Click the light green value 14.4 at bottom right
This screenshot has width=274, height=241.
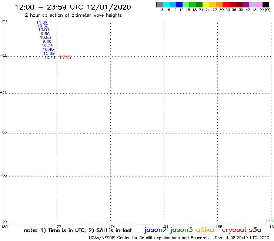pos(270,221)
